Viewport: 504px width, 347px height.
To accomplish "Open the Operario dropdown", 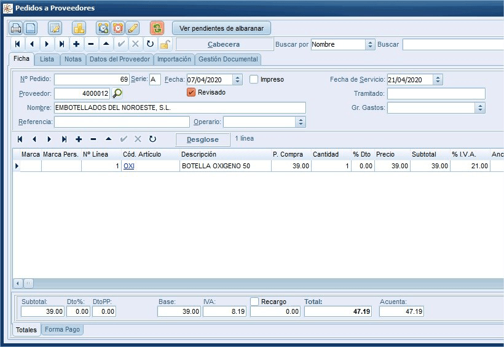I will (x=301, y=122).
